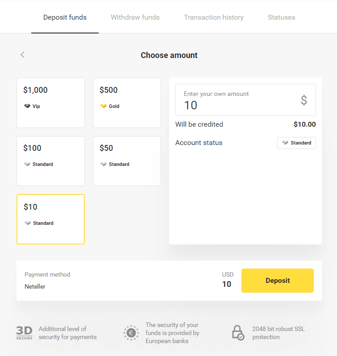The image size is (337, 356).
Task: Click the Gold diamond icon
Action: coord(104,106)
